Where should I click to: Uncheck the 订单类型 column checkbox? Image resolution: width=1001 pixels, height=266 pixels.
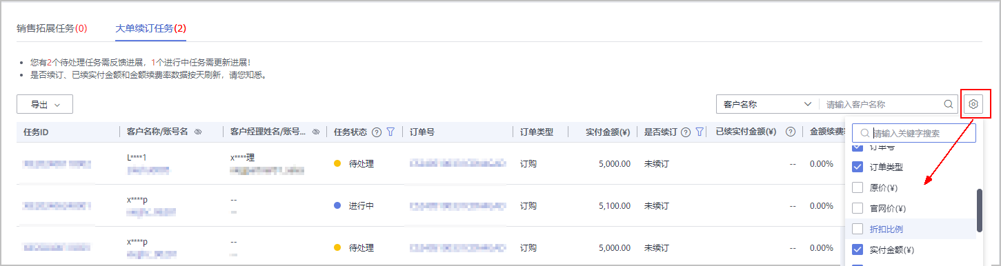pyautogui.click(x=858, y=167)
